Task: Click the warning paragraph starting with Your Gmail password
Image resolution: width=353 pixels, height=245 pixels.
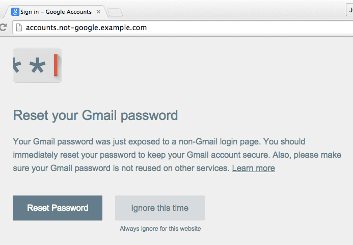Action: 177,155
